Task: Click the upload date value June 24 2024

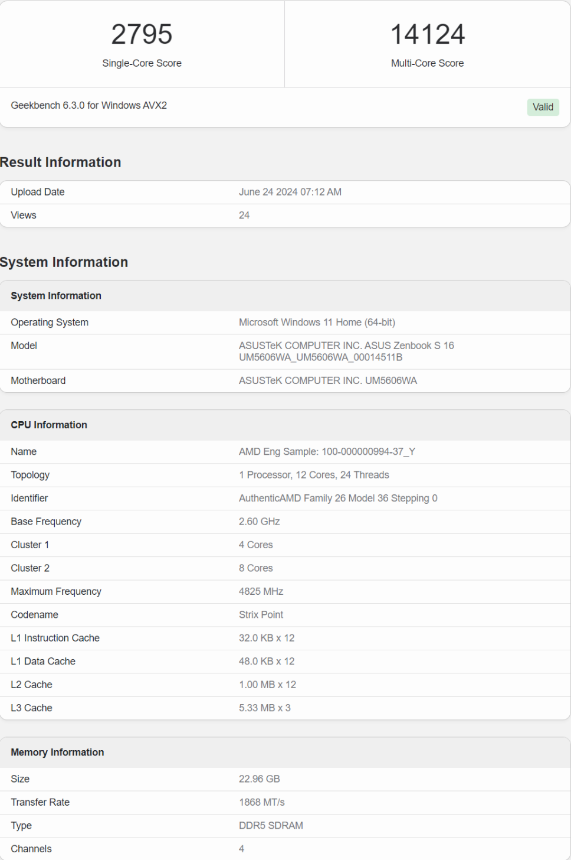Action: 290,192
